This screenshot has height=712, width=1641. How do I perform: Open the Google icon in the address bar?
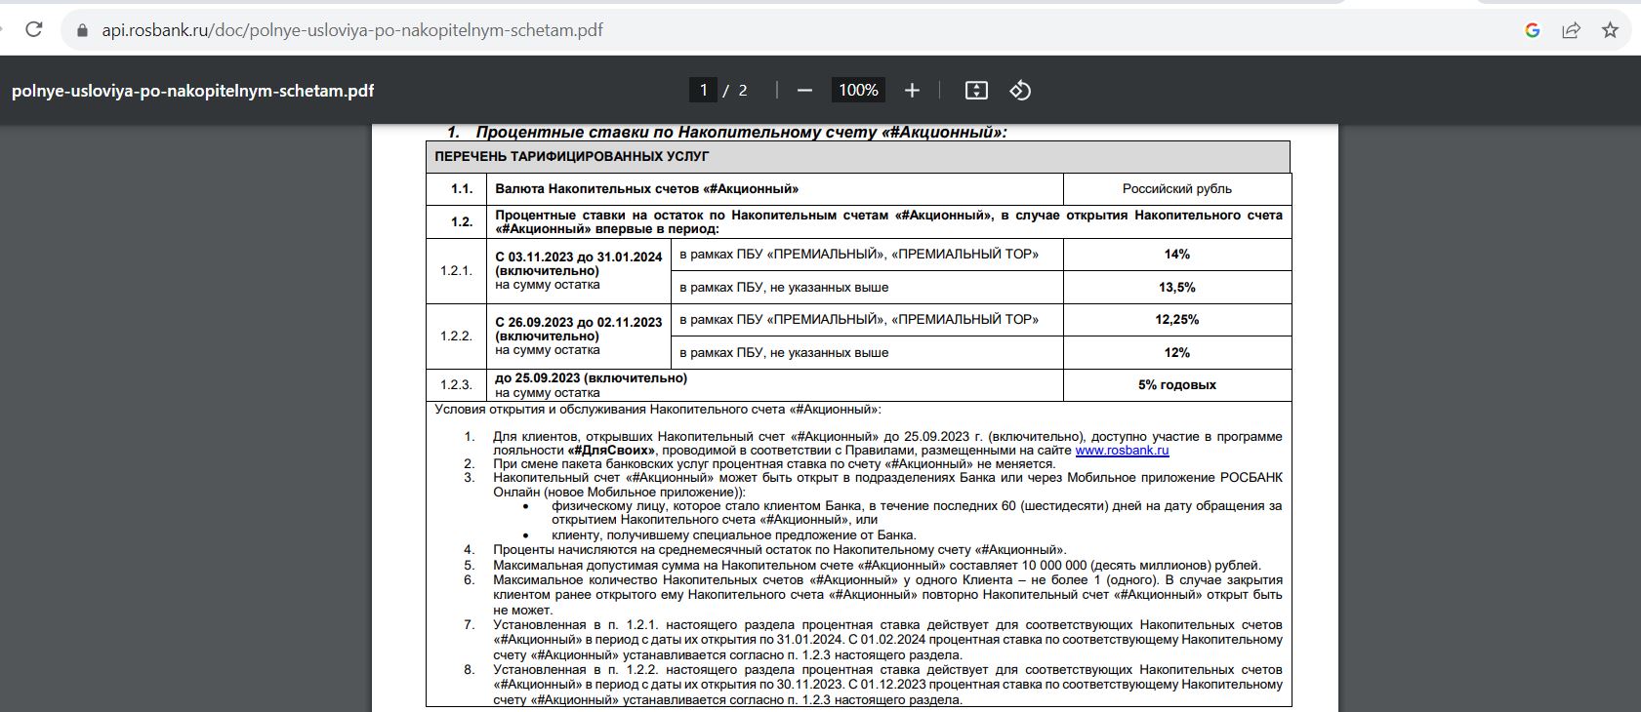click(1533, 30)
